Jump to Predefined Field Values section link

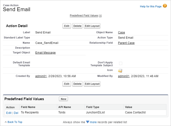pyautogui.click(x=84, y=15)
